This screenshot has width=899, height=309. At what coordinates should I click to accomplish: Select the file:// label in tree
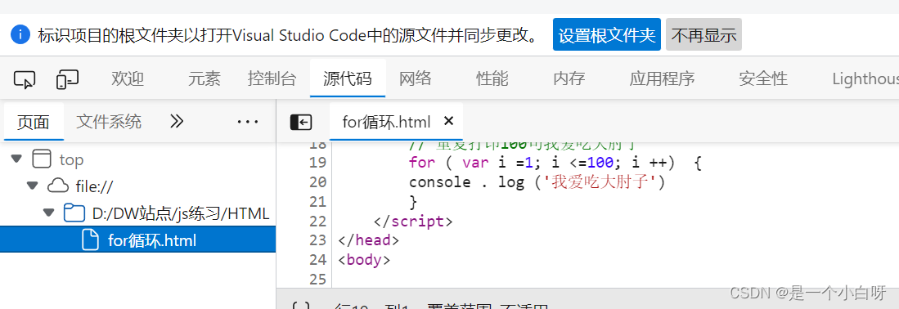[95, 186]
